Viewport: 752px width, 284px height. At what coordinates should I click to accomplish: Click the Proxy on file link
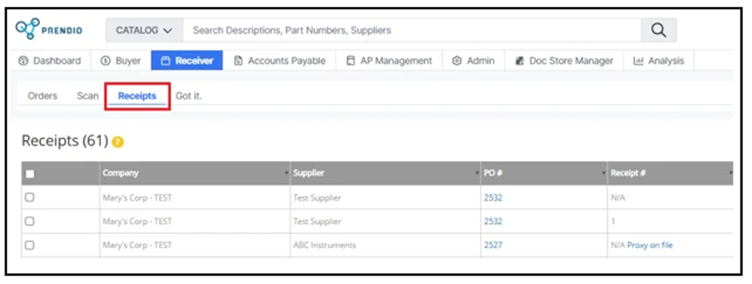click(x=650, y=246)
